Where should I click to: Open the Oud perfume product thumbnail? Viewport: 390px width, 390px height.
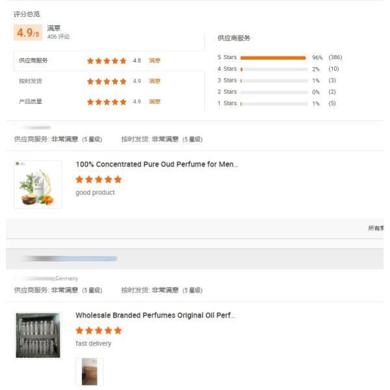click(38, 185)
